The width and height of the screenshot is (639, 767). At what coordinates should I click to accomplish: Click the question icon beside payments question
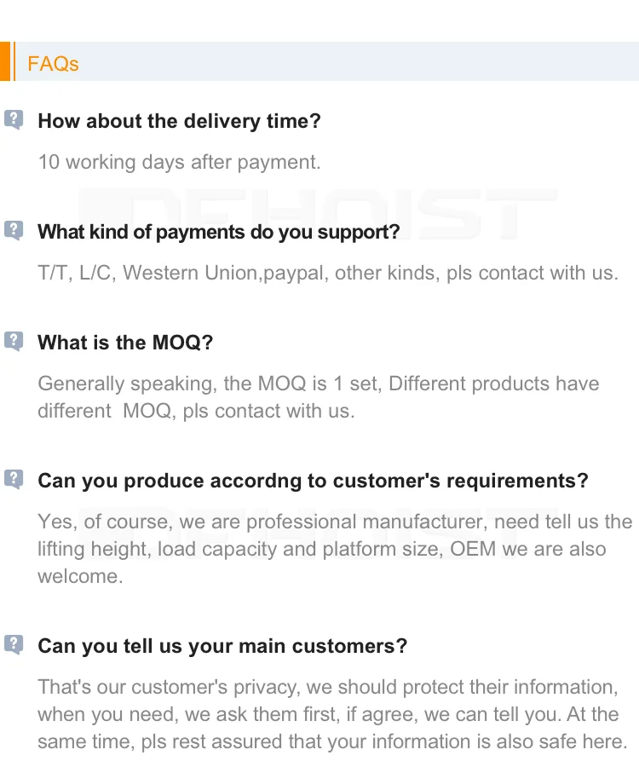pos(14,230)
